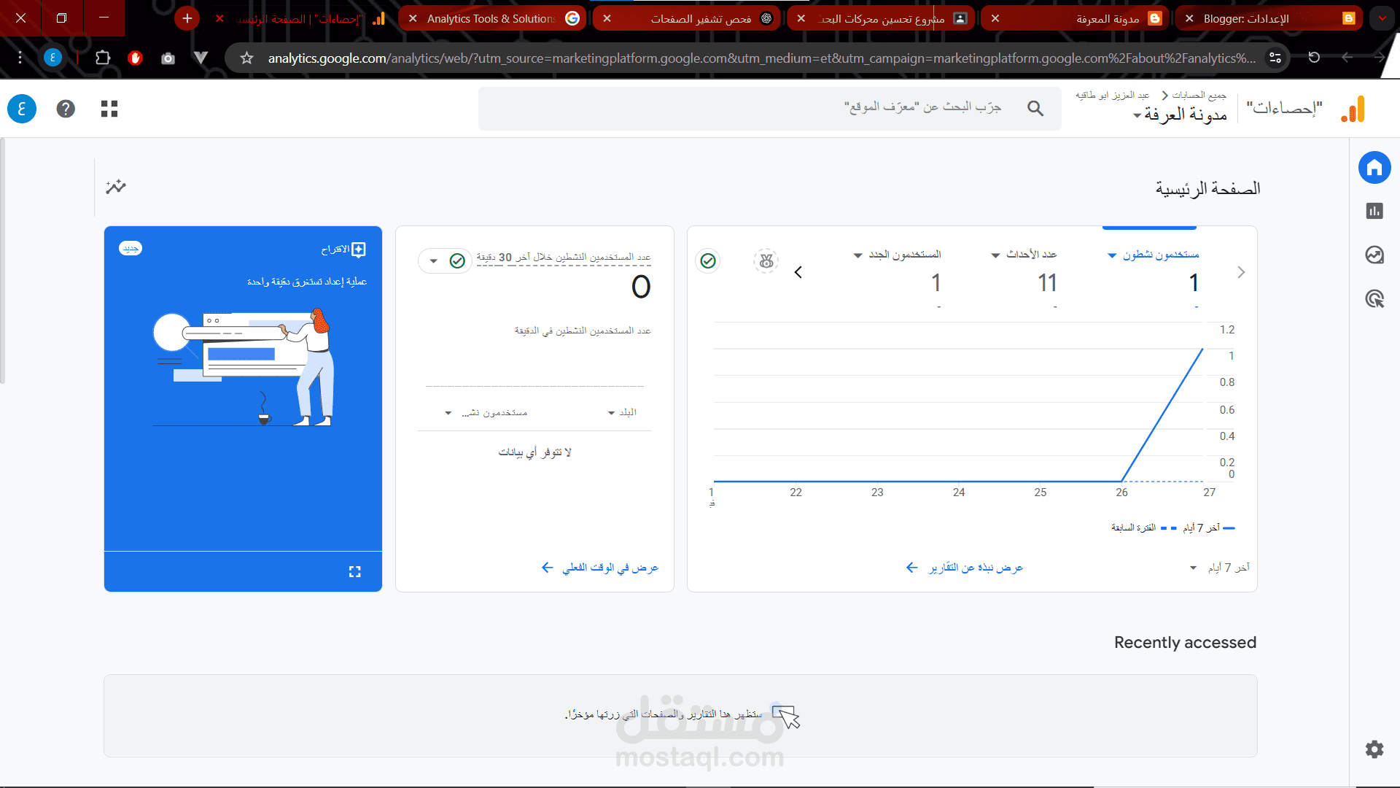Switch to the Blogger: الإعدادات tab
This screenshot has height=788, width=1400.
[x=1269, y=18]
